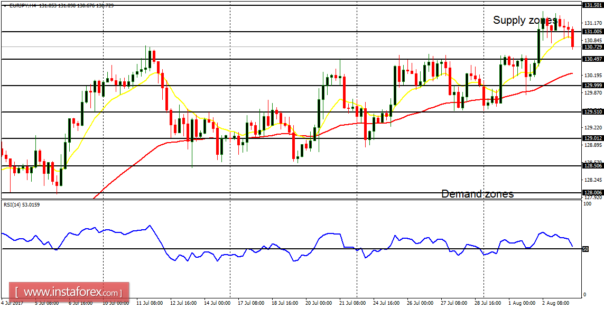Click the 128.245 price axis value

pos(592,180)
